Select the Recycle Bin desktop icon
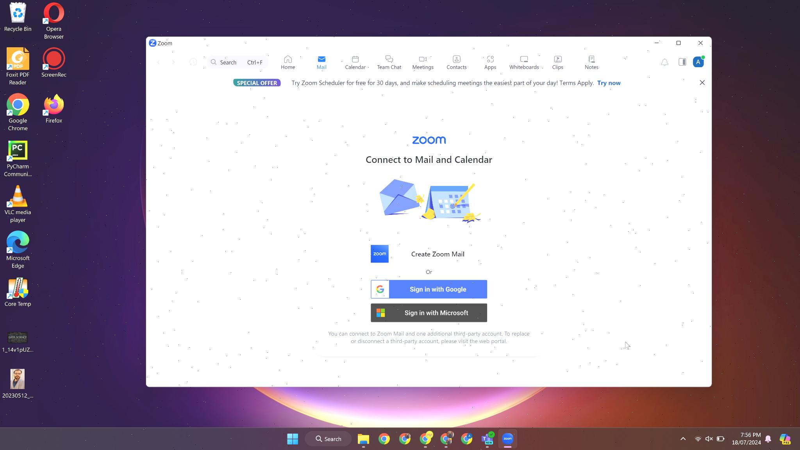The image size is (800, 450). [x=18, y=17]
